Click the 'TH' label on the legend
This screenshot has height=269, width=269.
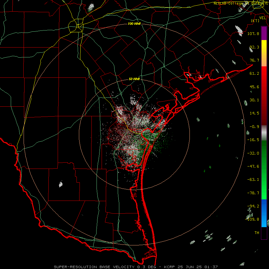click(x=257, y=233)
